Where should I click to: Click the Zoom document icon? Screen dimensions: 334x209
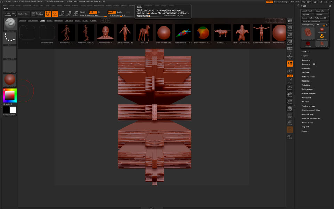(290, 29)
